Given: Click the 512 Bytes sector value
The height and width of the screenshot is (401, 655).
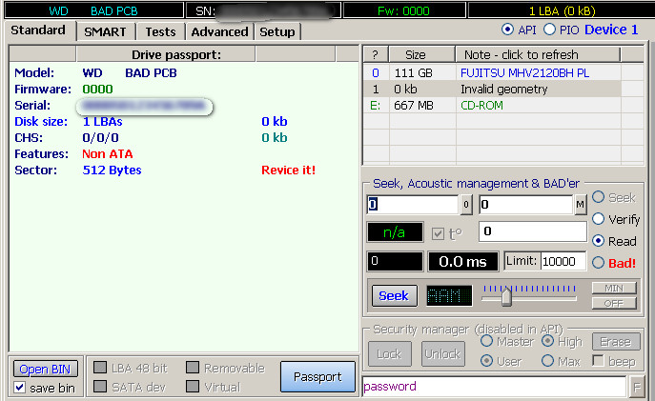Looking at the screenshot, I should 112,170.
